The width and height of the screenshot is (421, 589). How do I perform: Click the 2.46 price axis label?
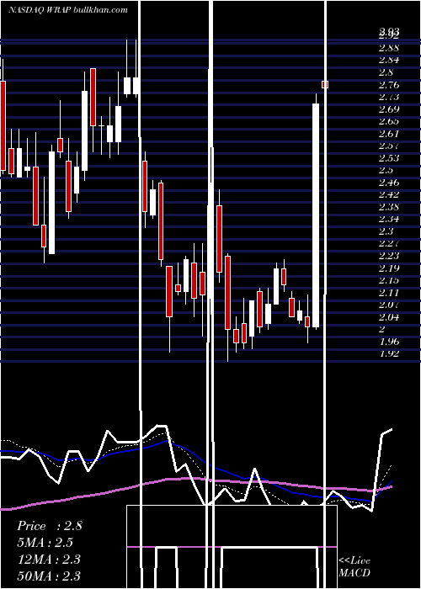(x=389, y=183)
